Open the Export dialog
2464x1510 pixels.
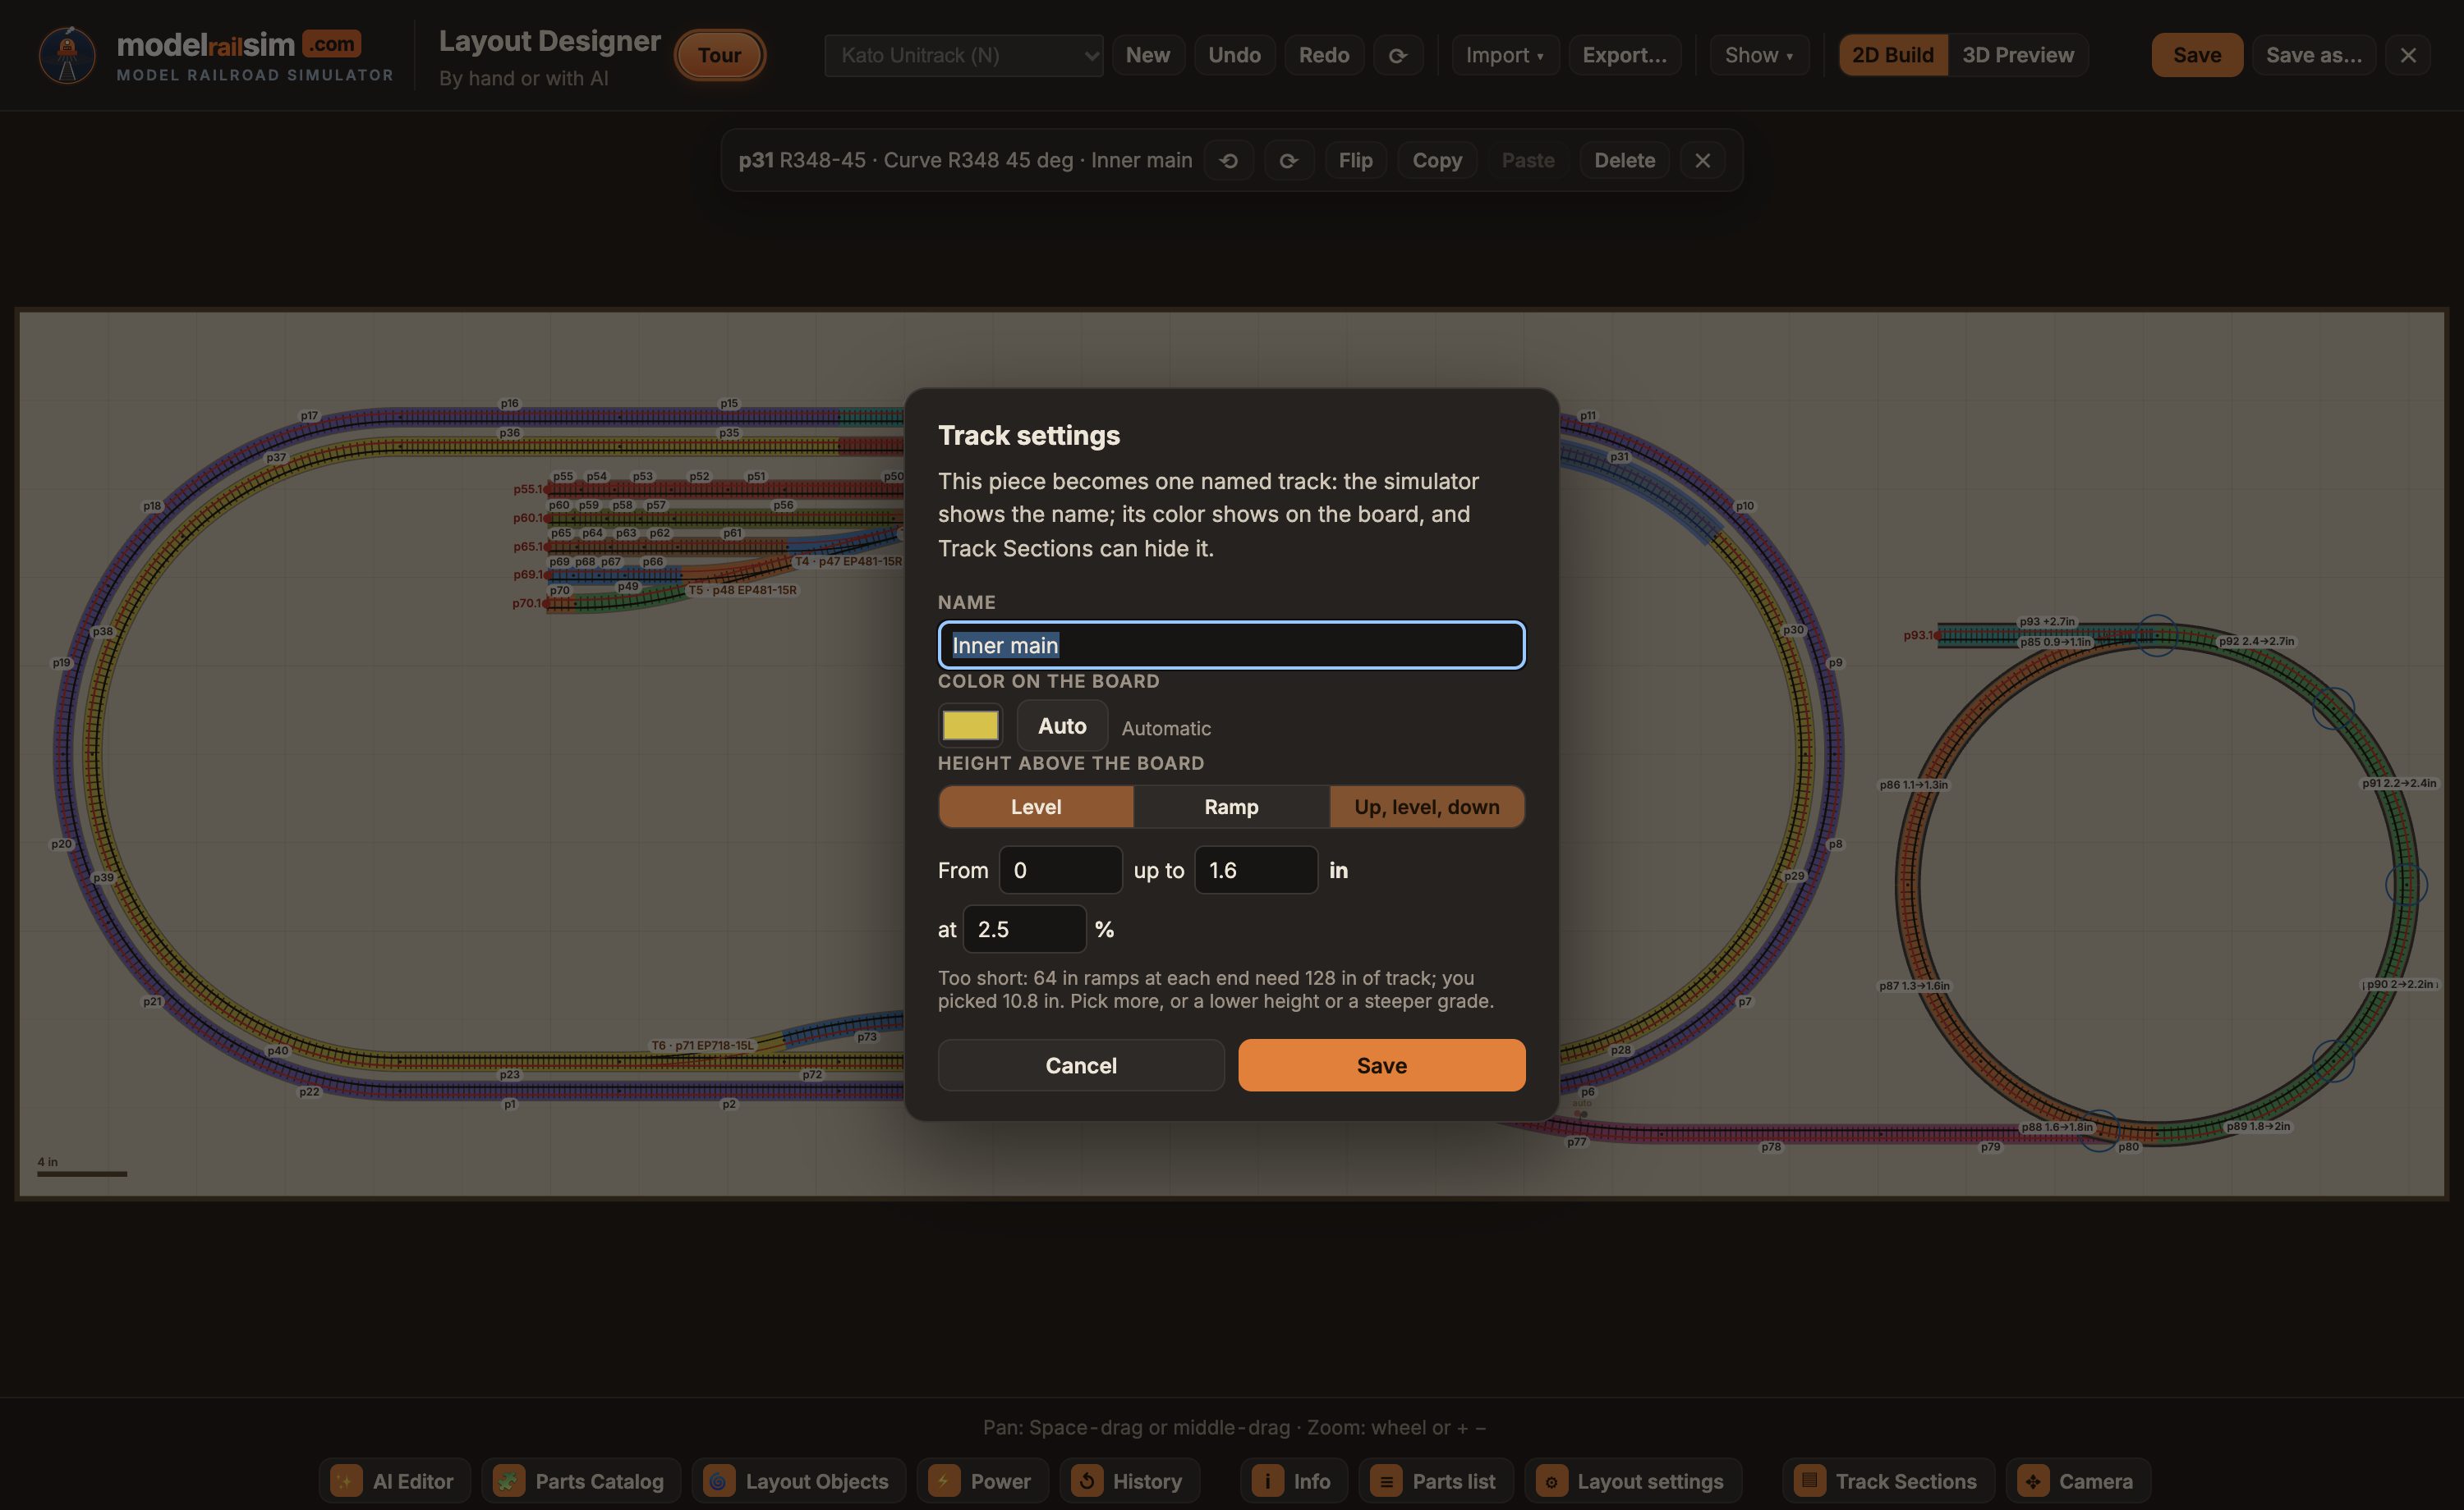(1625, 55)
